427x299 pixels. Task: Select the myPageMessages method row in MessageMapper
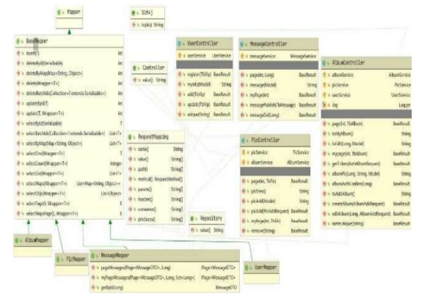[165, 278]
